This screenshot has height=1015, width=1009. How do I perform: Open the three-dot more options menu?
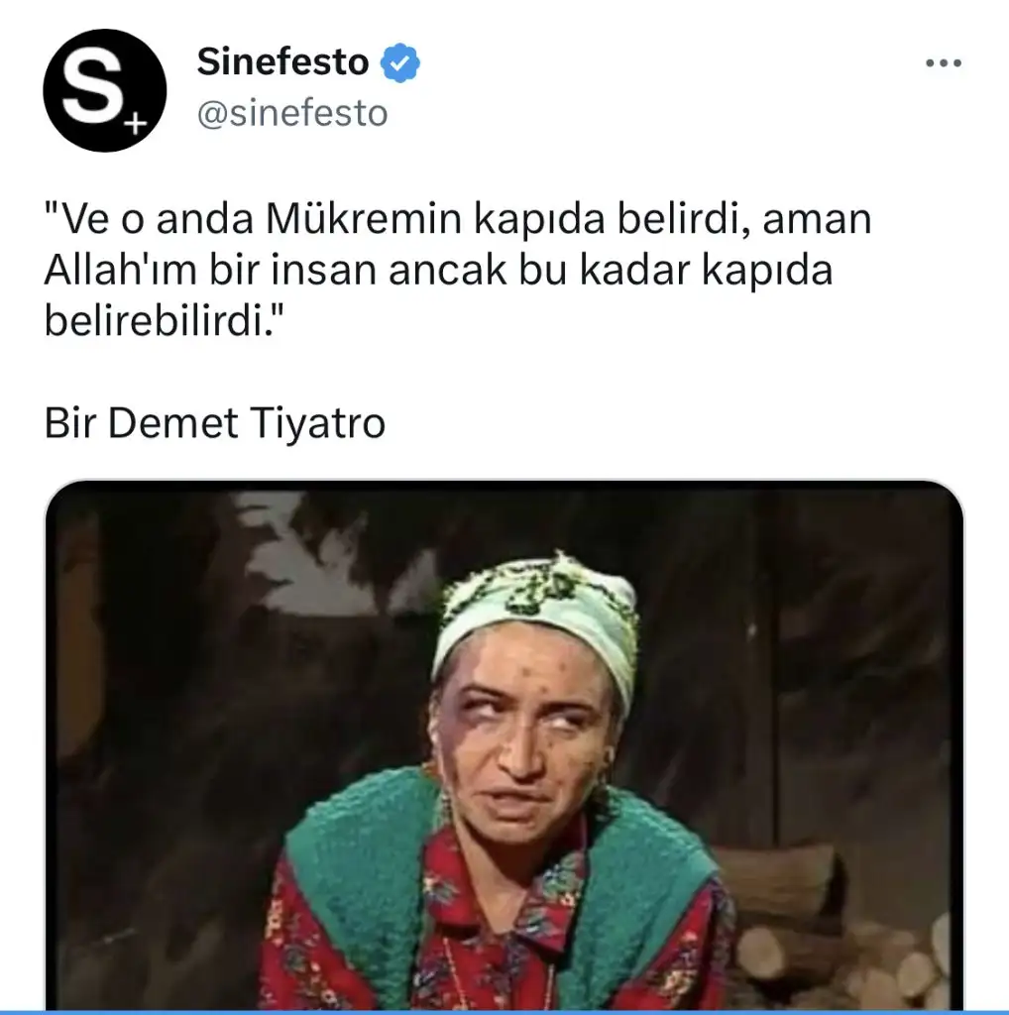[943, 62]
